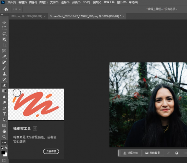Viewport: 187px width, 163px height.
Task: Select the Rectangular Marquee tool
Action: (x=4, y=28)
